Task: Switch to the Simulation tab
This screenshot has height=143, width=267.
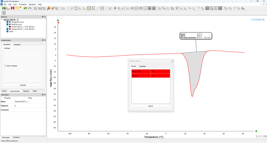Action: tap(17, 45)
